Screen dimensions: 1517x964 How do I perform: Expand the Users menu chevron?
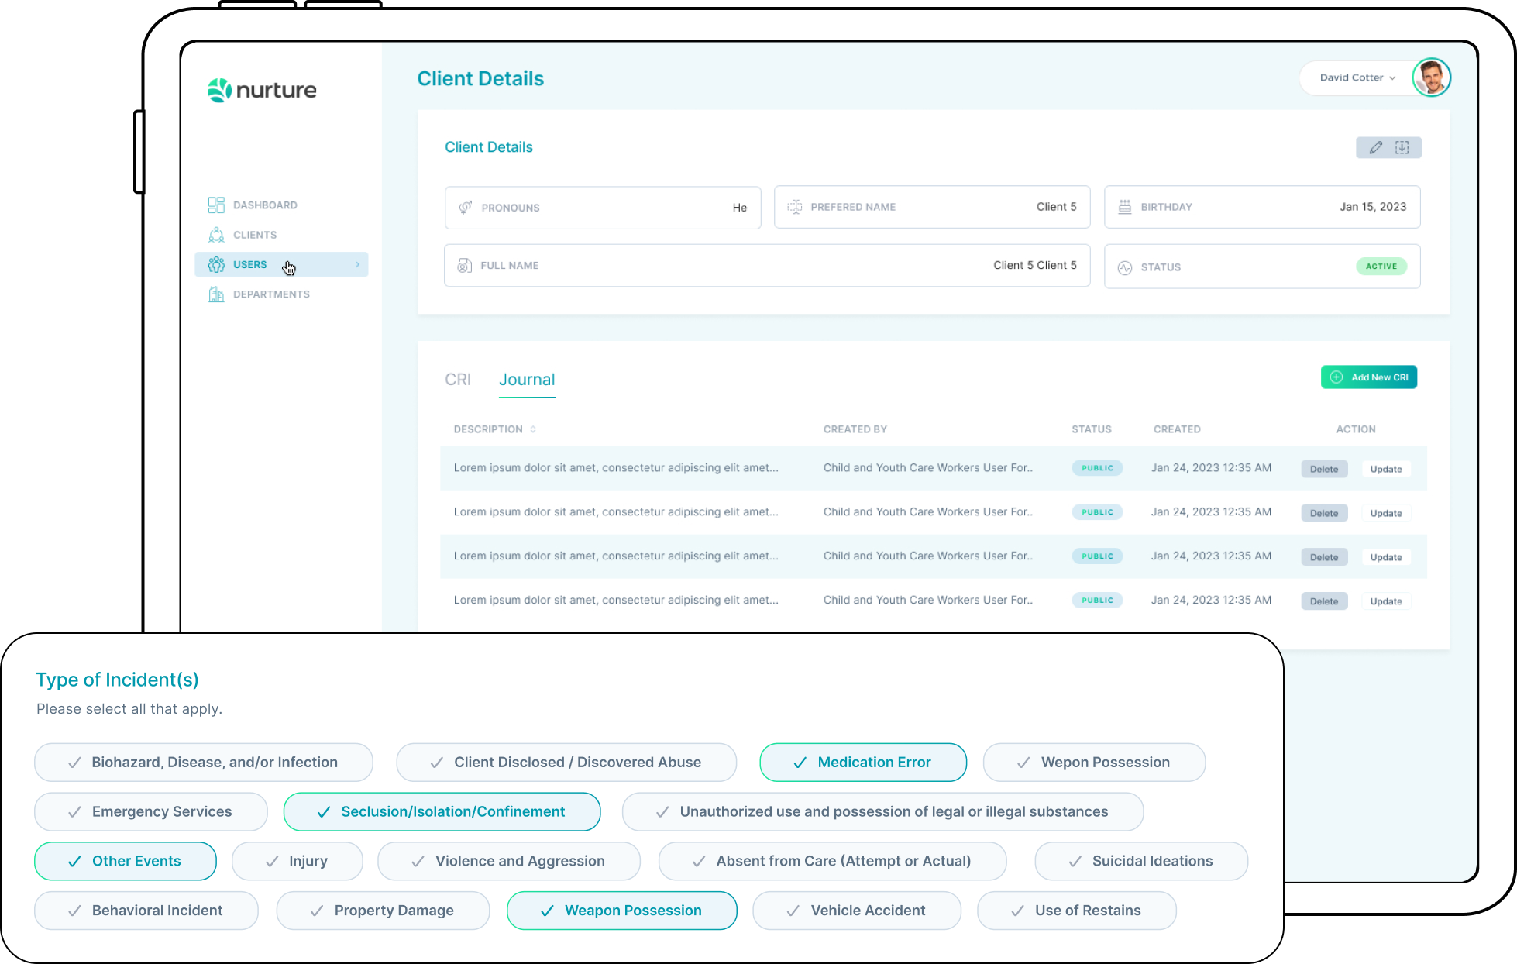coord(357,265)
